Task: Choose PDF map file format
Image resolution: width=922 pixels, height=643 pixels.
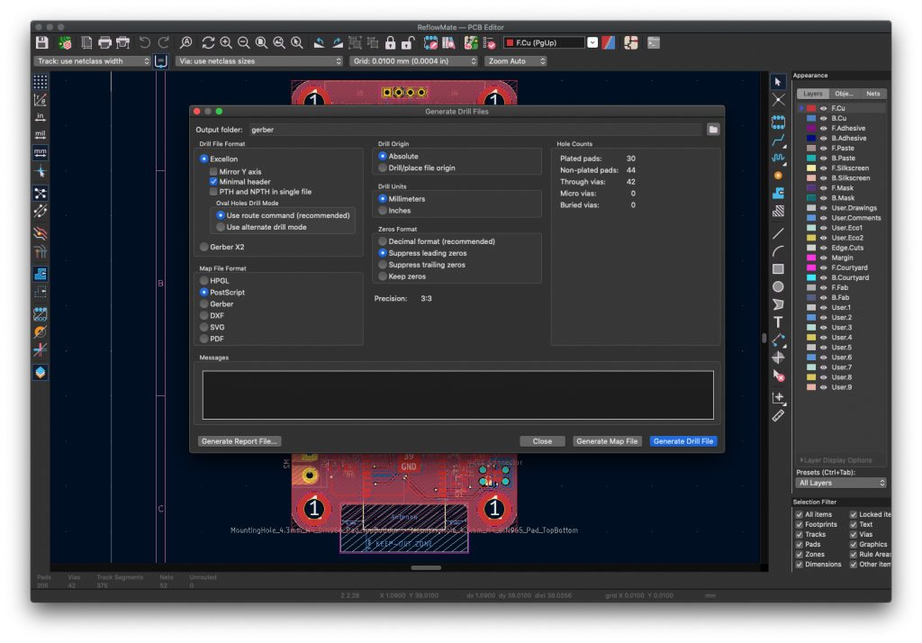Action: tap(204, 339)
